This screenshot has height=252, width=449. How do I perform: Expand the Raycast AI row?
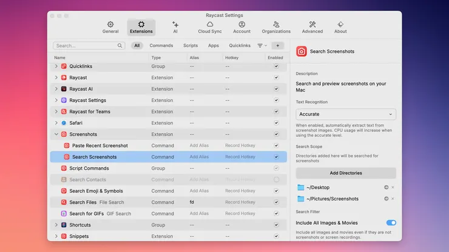56,89
